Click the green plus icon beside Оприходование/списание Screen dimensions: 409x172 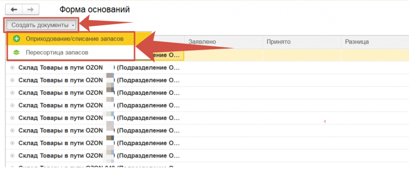[16, 39]
